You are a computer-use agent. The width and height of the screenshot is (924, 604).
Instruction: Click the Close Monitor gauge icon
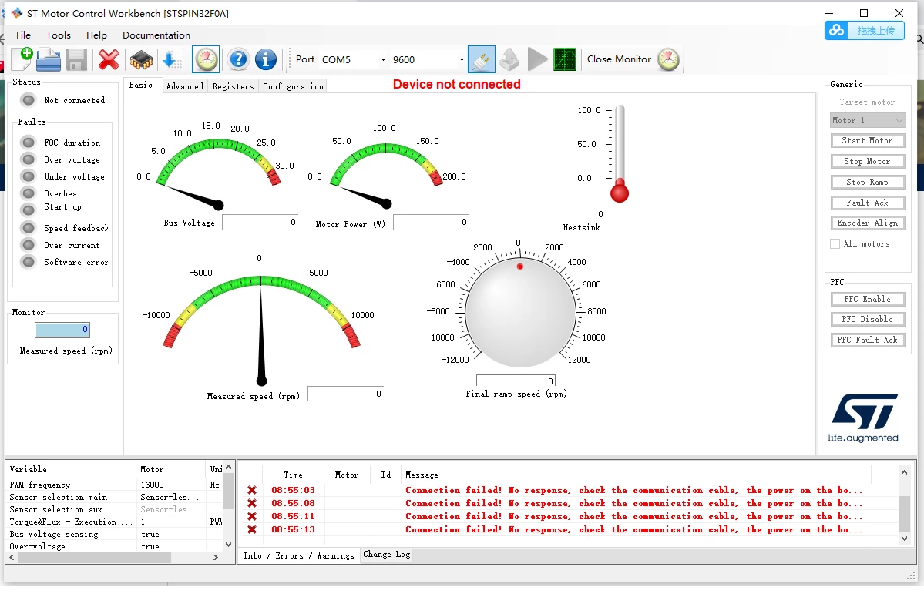tap(668, 59)
